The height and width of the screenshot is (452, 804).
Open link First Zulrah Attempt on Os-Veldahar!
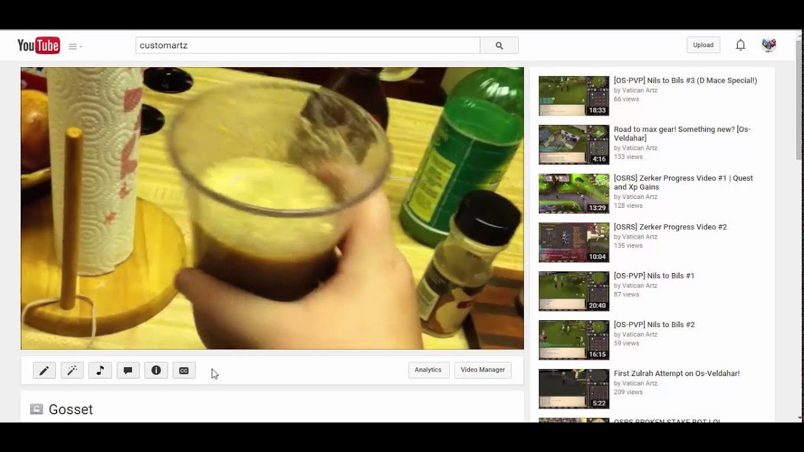pyautogui.click(x=676, y=374)
